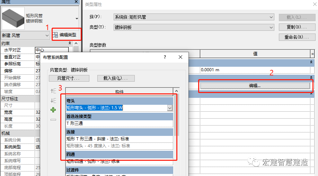Click the 宽度 property row

pos(20,112)
